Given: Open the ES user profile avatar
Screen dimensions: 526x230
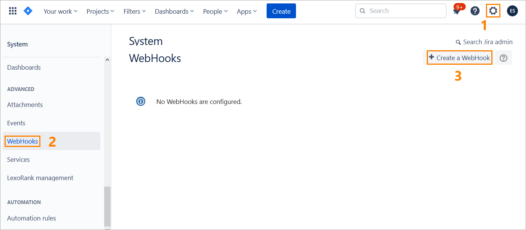Looking at the screenshot, I should tap(512, 11).
